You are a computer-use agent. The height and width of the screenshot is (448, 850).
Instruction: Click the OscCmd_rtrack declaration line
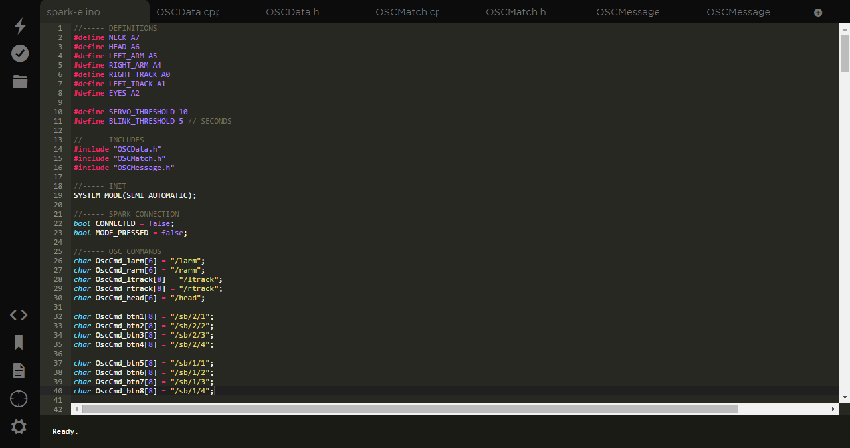(x=148, y=288)
